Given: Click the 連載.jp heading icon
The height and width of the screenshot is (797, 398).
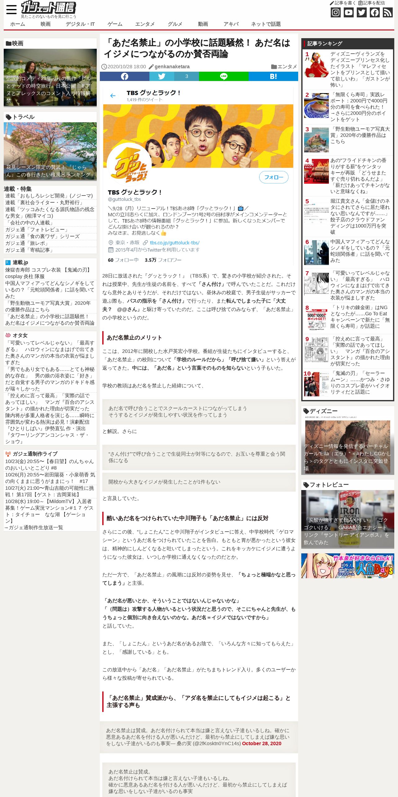Looking at the screenshot, I should click(8, 262).
